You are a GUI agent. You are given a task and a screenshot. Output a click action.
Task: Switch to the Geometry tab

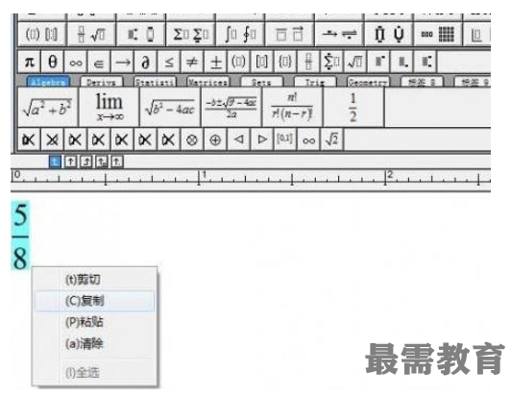click(x=368, y=82)
